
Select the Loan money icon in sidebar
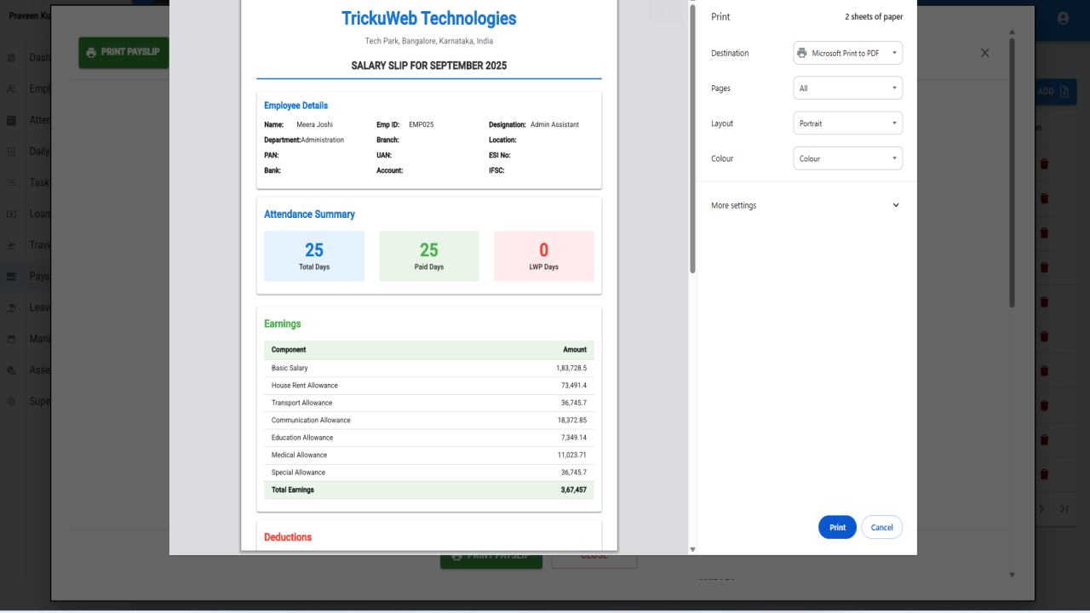click(12, 214)
